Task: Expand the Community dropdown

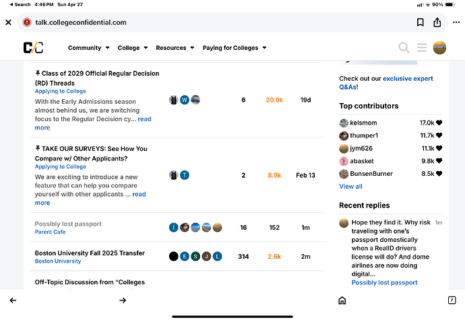Action: click(89, 48)
